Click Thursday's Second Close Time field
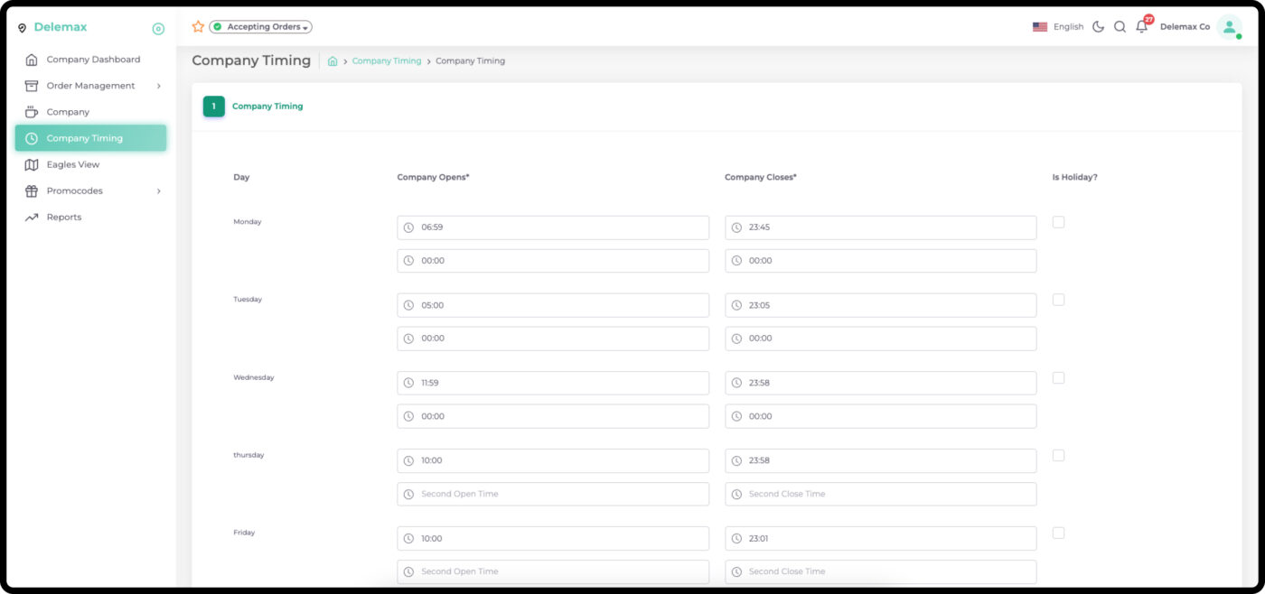The width and height of the screenshot is (1265, 594). tap(880, 494)
